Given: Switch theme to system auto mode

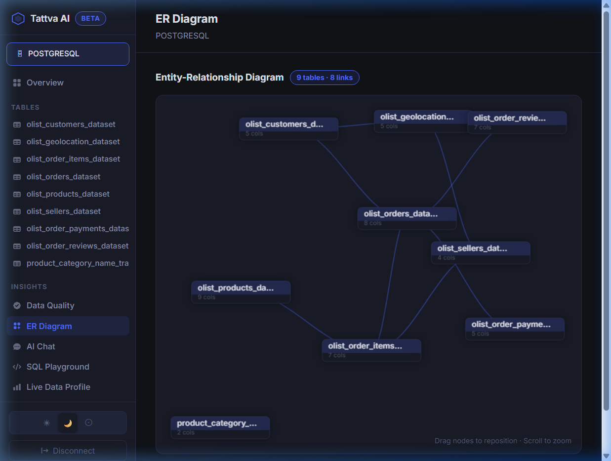Looking at the screenshot, I should pos(88,422).
